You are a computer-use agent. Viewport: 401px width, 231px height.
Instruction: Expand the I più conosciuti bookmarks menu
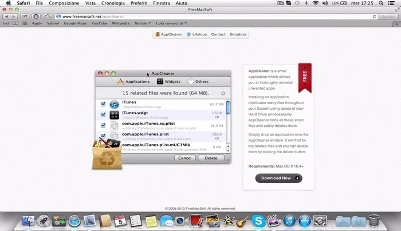[x=171, y=23]
